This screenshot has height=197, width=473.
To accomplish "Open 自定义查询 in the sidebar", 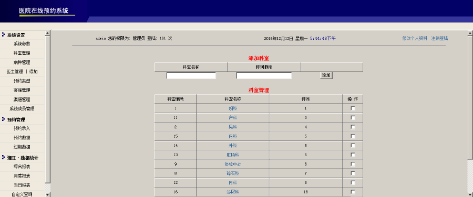I will (22, 194).
